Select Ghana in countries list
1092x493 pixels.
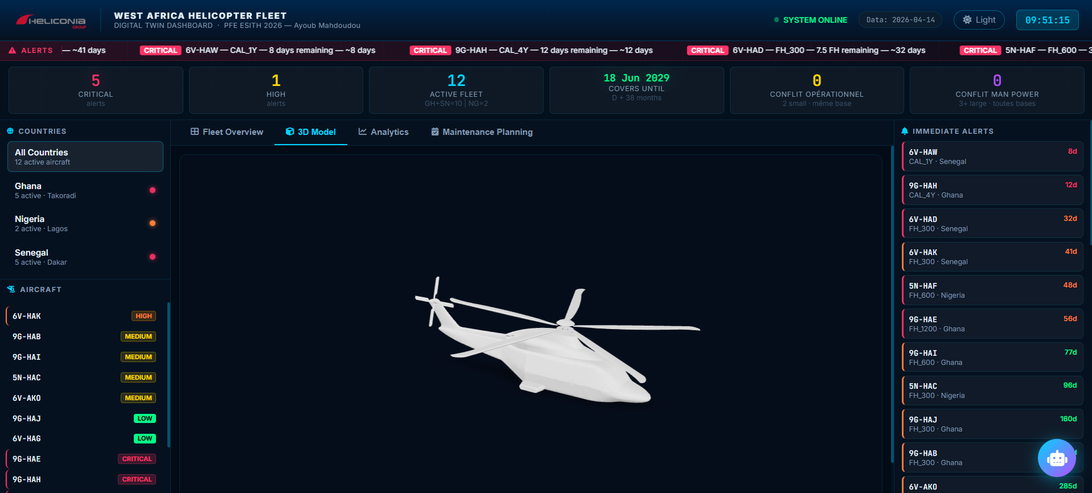(85, 190)
